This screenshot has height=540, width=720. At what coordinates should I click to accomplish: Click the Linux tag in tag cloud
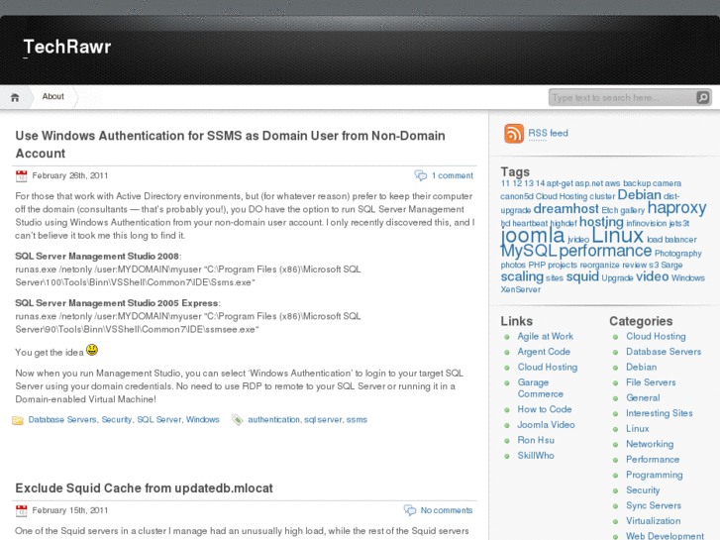(617, 235)
